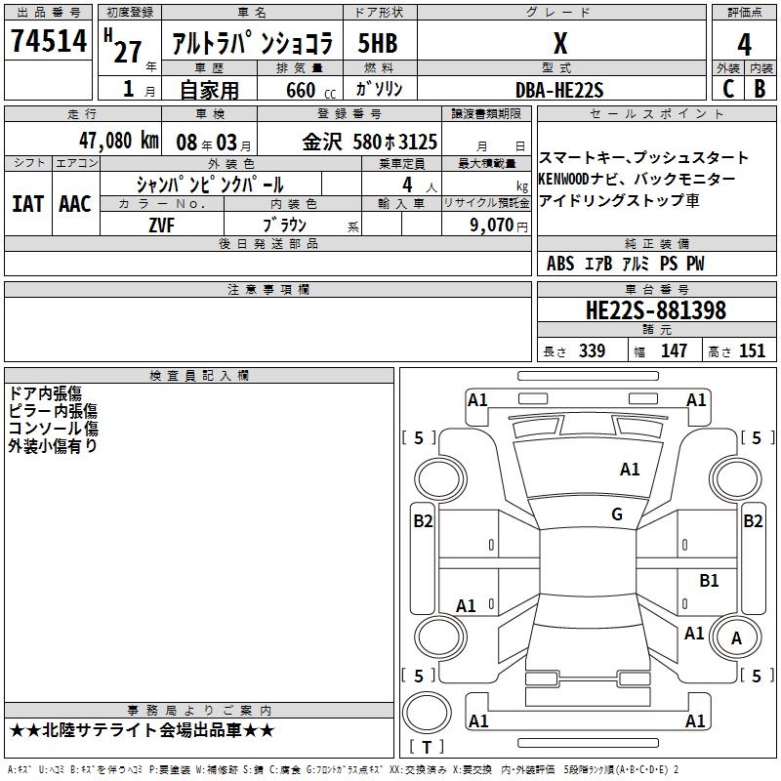Image resolution: width=781 pixels, height=781 pixels.
Task: Select the 車台番号 header
Action: pyautogui.click(x=656, y=289)
